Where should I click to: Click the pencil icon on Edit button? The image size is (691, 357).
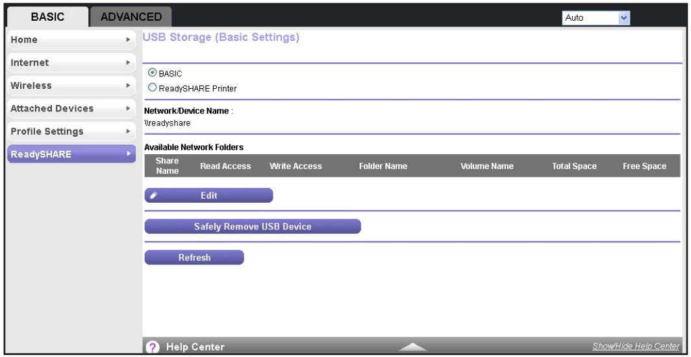pos(153,196)
